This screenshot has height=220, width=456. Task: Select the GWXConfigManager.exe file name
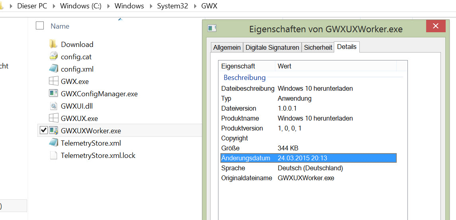click(99, 93)
